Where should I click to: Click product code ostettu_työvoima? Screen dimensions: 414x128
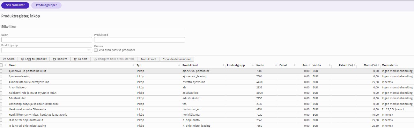194,82
